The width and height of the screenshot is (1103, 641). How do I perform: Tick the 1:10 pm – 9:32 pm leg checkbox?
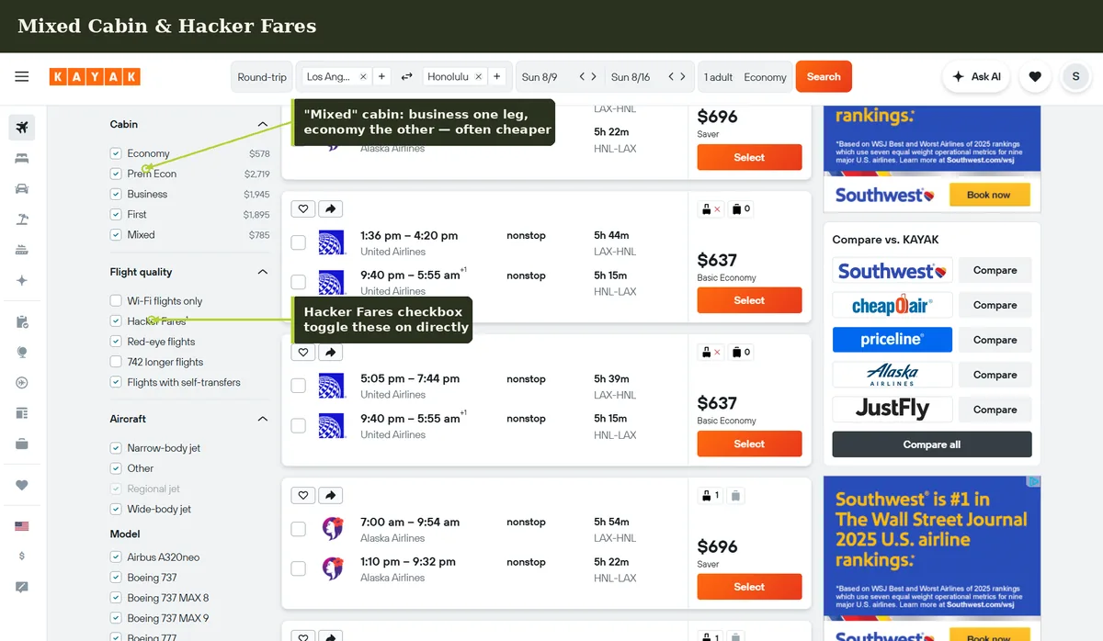[299, 568]
